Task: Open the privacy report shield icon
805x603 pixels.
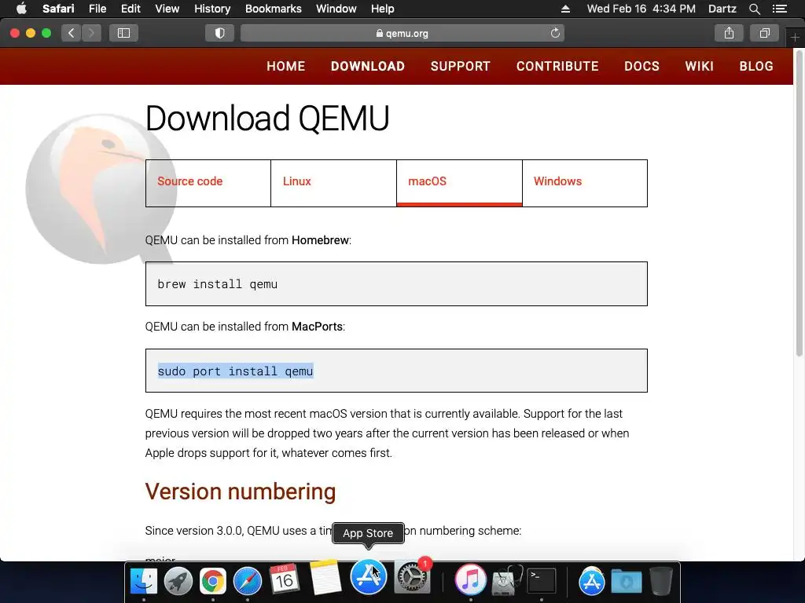Action: (220, 33)
